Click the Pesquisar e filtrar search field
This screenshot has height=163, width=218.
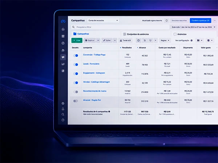click(x=120, y=27)
